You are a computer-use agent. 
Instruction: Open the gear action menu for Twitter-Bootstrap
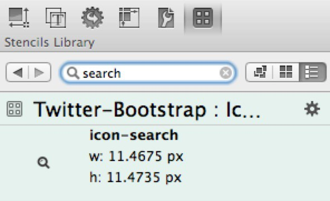[312, 109]
